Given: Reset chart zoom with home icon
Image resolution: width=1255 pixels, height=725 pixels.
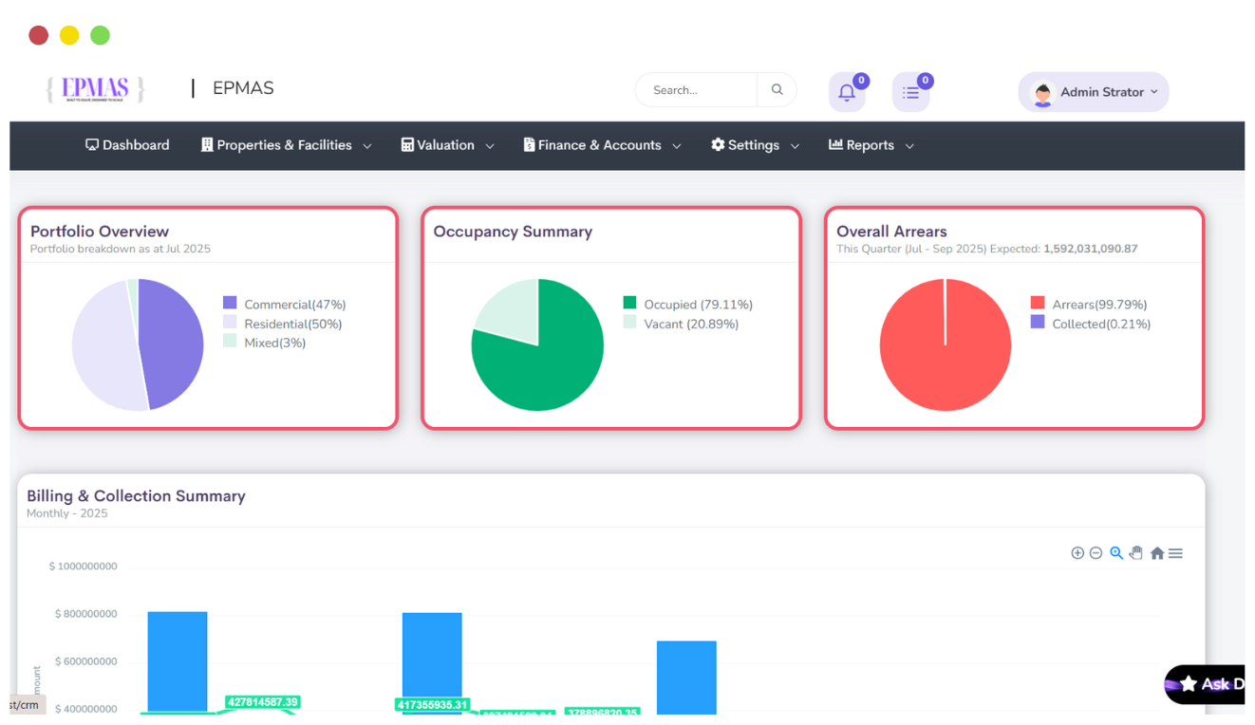Looking at the screenshot, I should pos(1157,553).
